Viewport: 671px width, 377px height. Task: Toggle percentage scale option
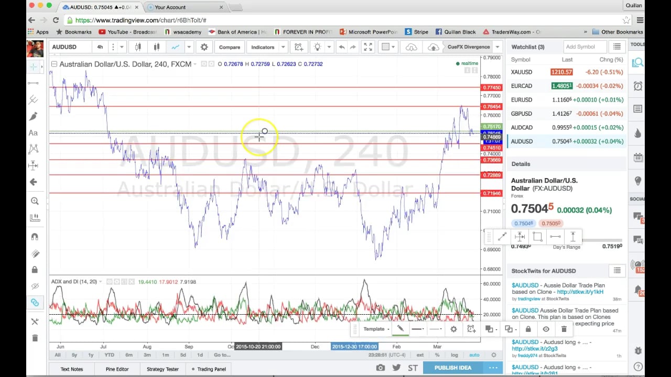click(x=437, y=355)
